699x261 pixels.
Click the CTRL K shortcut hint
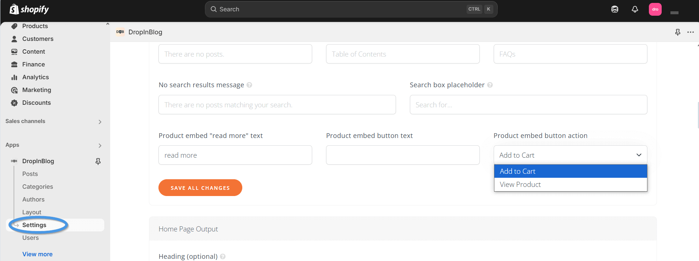coord(480,9)
